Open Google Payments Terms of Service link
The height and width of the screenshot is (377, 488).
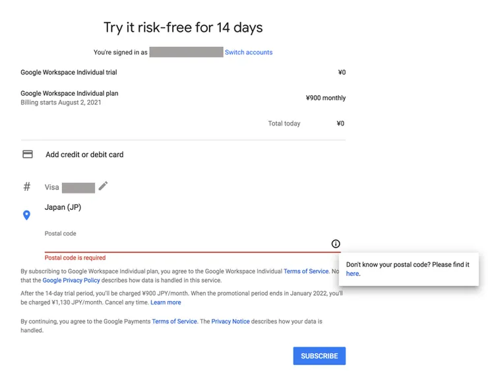(174, 322)
